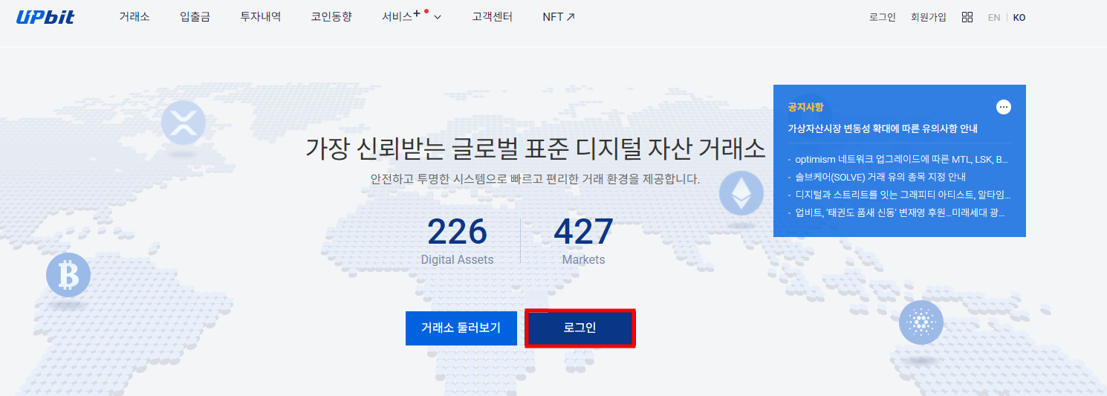Image resolution: width=1107 pixels, height=396 pixels.
Task: Click the Bitcoin coin icon
Action: coord(68,275)
